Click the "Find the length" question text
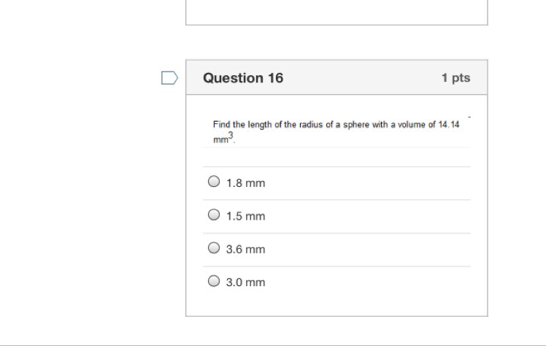 click(241, 125)
